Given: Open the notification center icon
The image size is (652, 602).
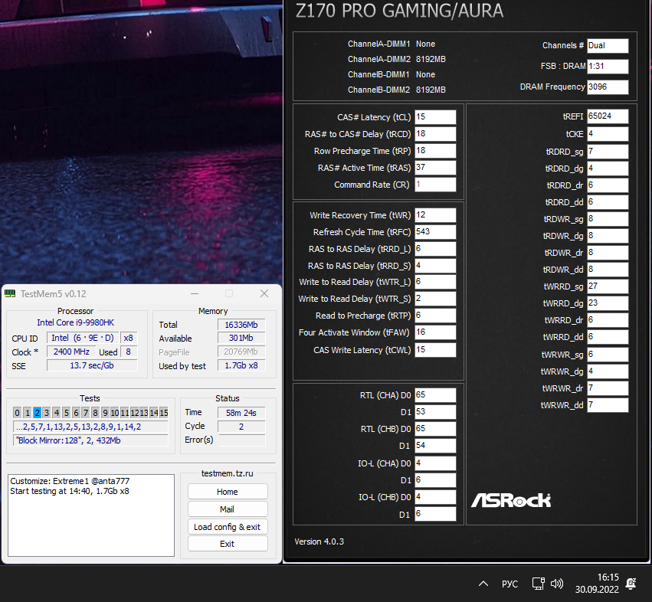Looking at the screenshot, I should coord(631,584).
